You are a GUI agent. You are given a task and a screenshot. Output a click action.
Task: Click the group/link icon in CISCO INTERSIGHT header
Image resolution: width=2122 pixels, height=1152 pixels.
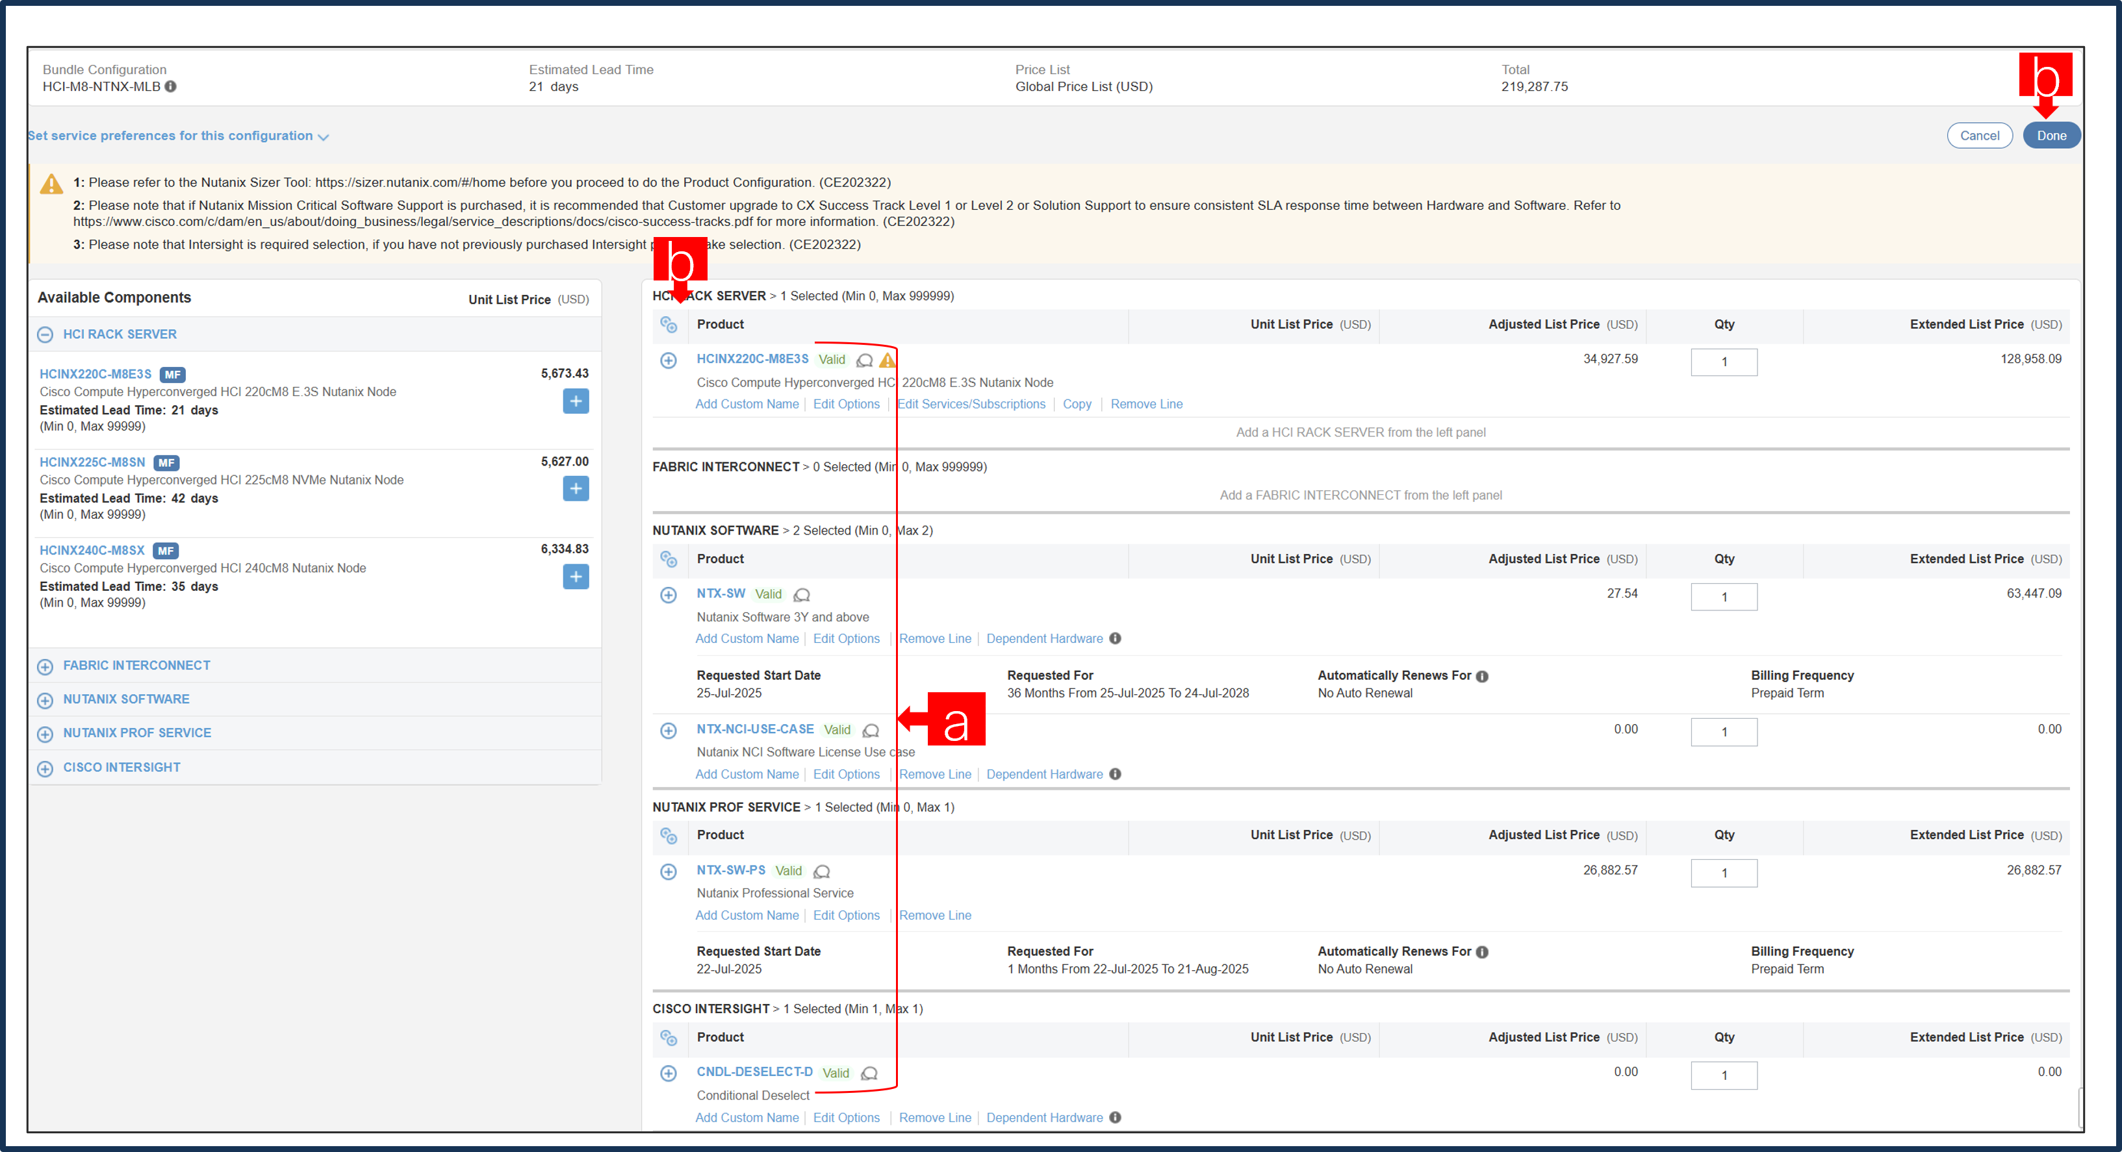(669, 1039)
